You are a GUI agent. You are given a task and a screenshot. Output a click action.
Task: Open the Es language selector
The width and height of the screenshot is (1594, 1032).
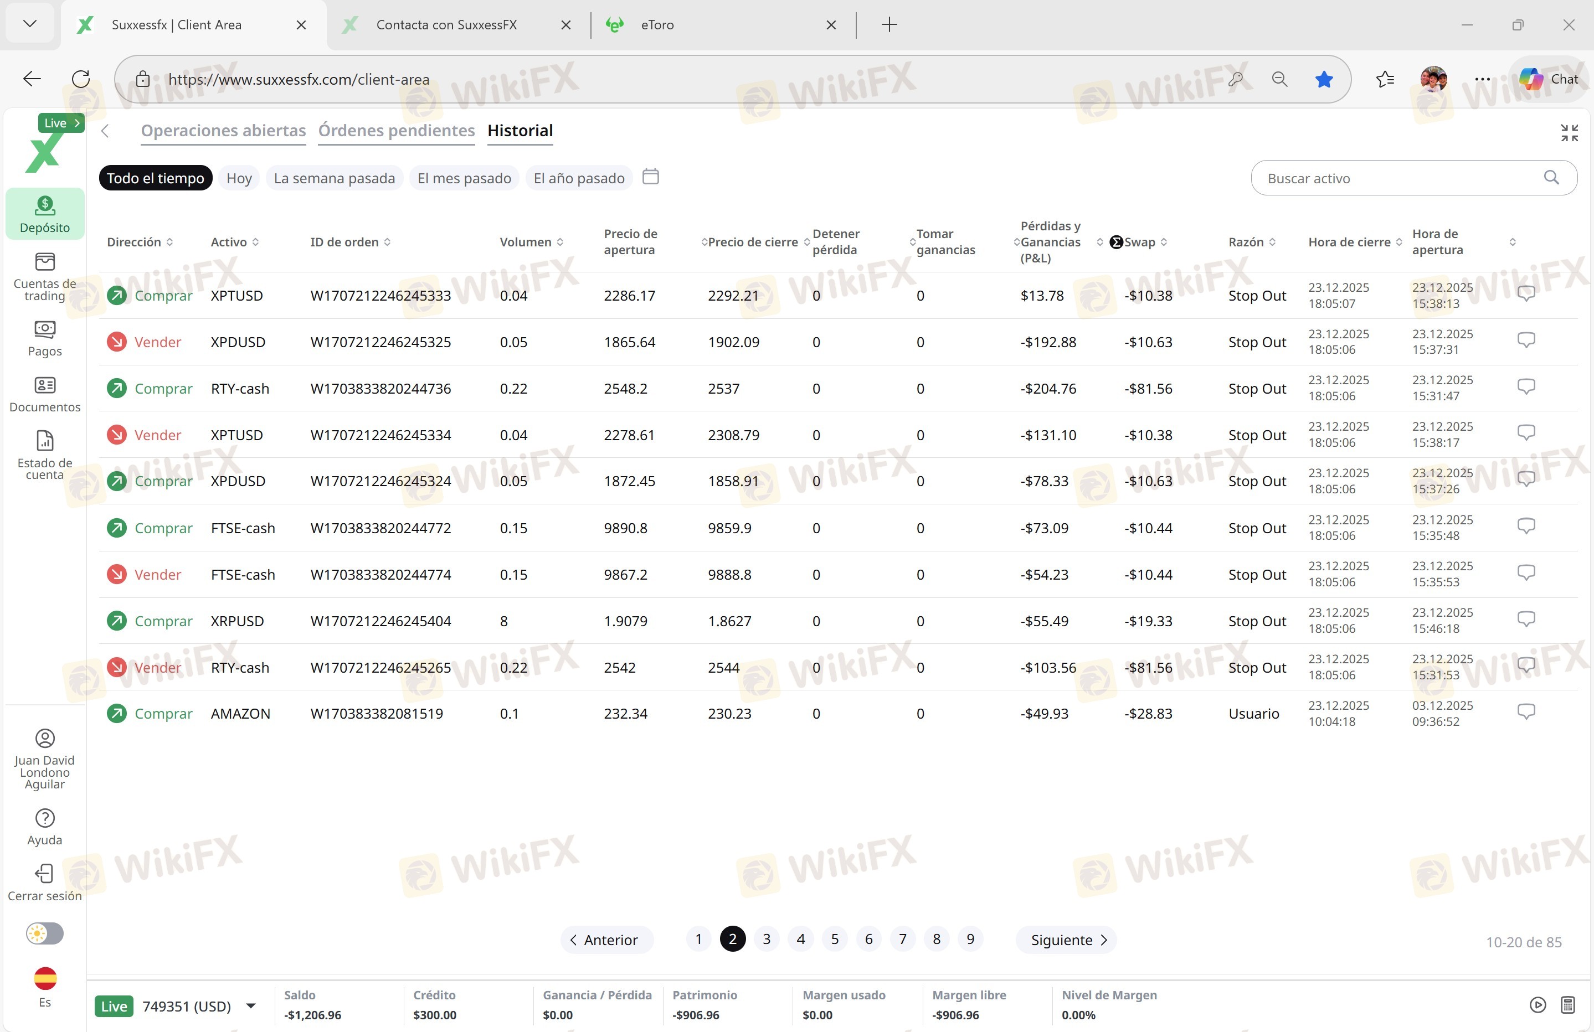(45, 987)
